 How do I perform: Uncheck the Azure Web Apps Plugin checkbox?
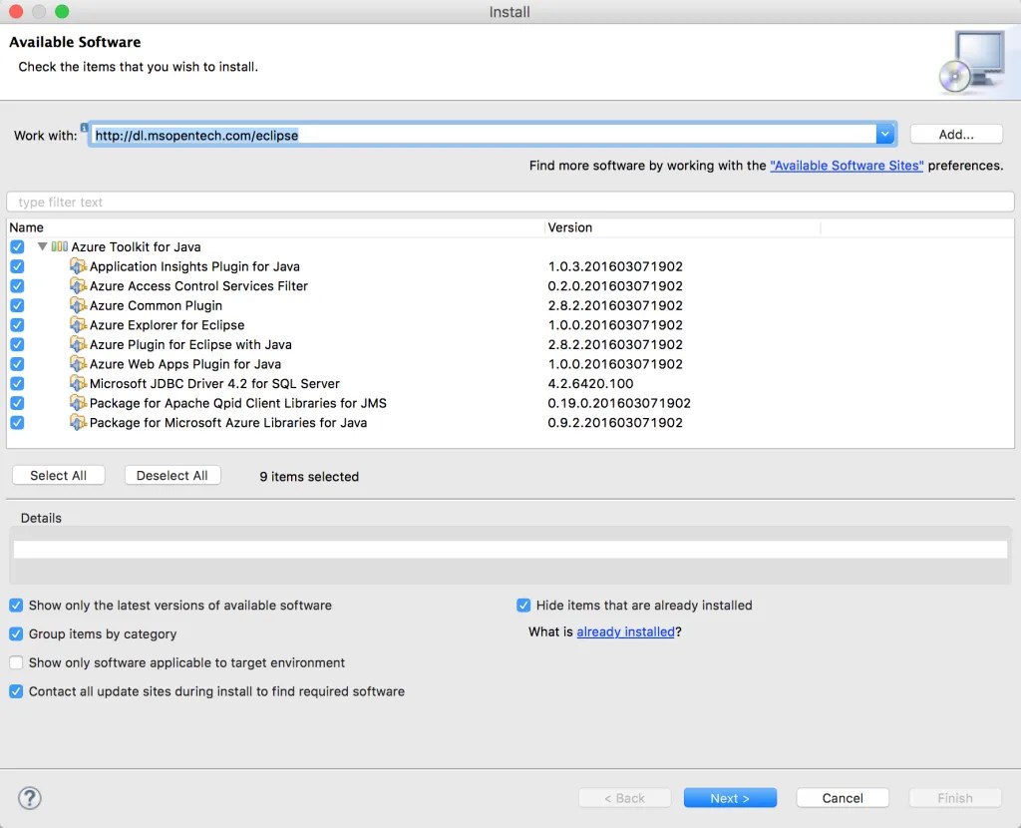(17, 364)
